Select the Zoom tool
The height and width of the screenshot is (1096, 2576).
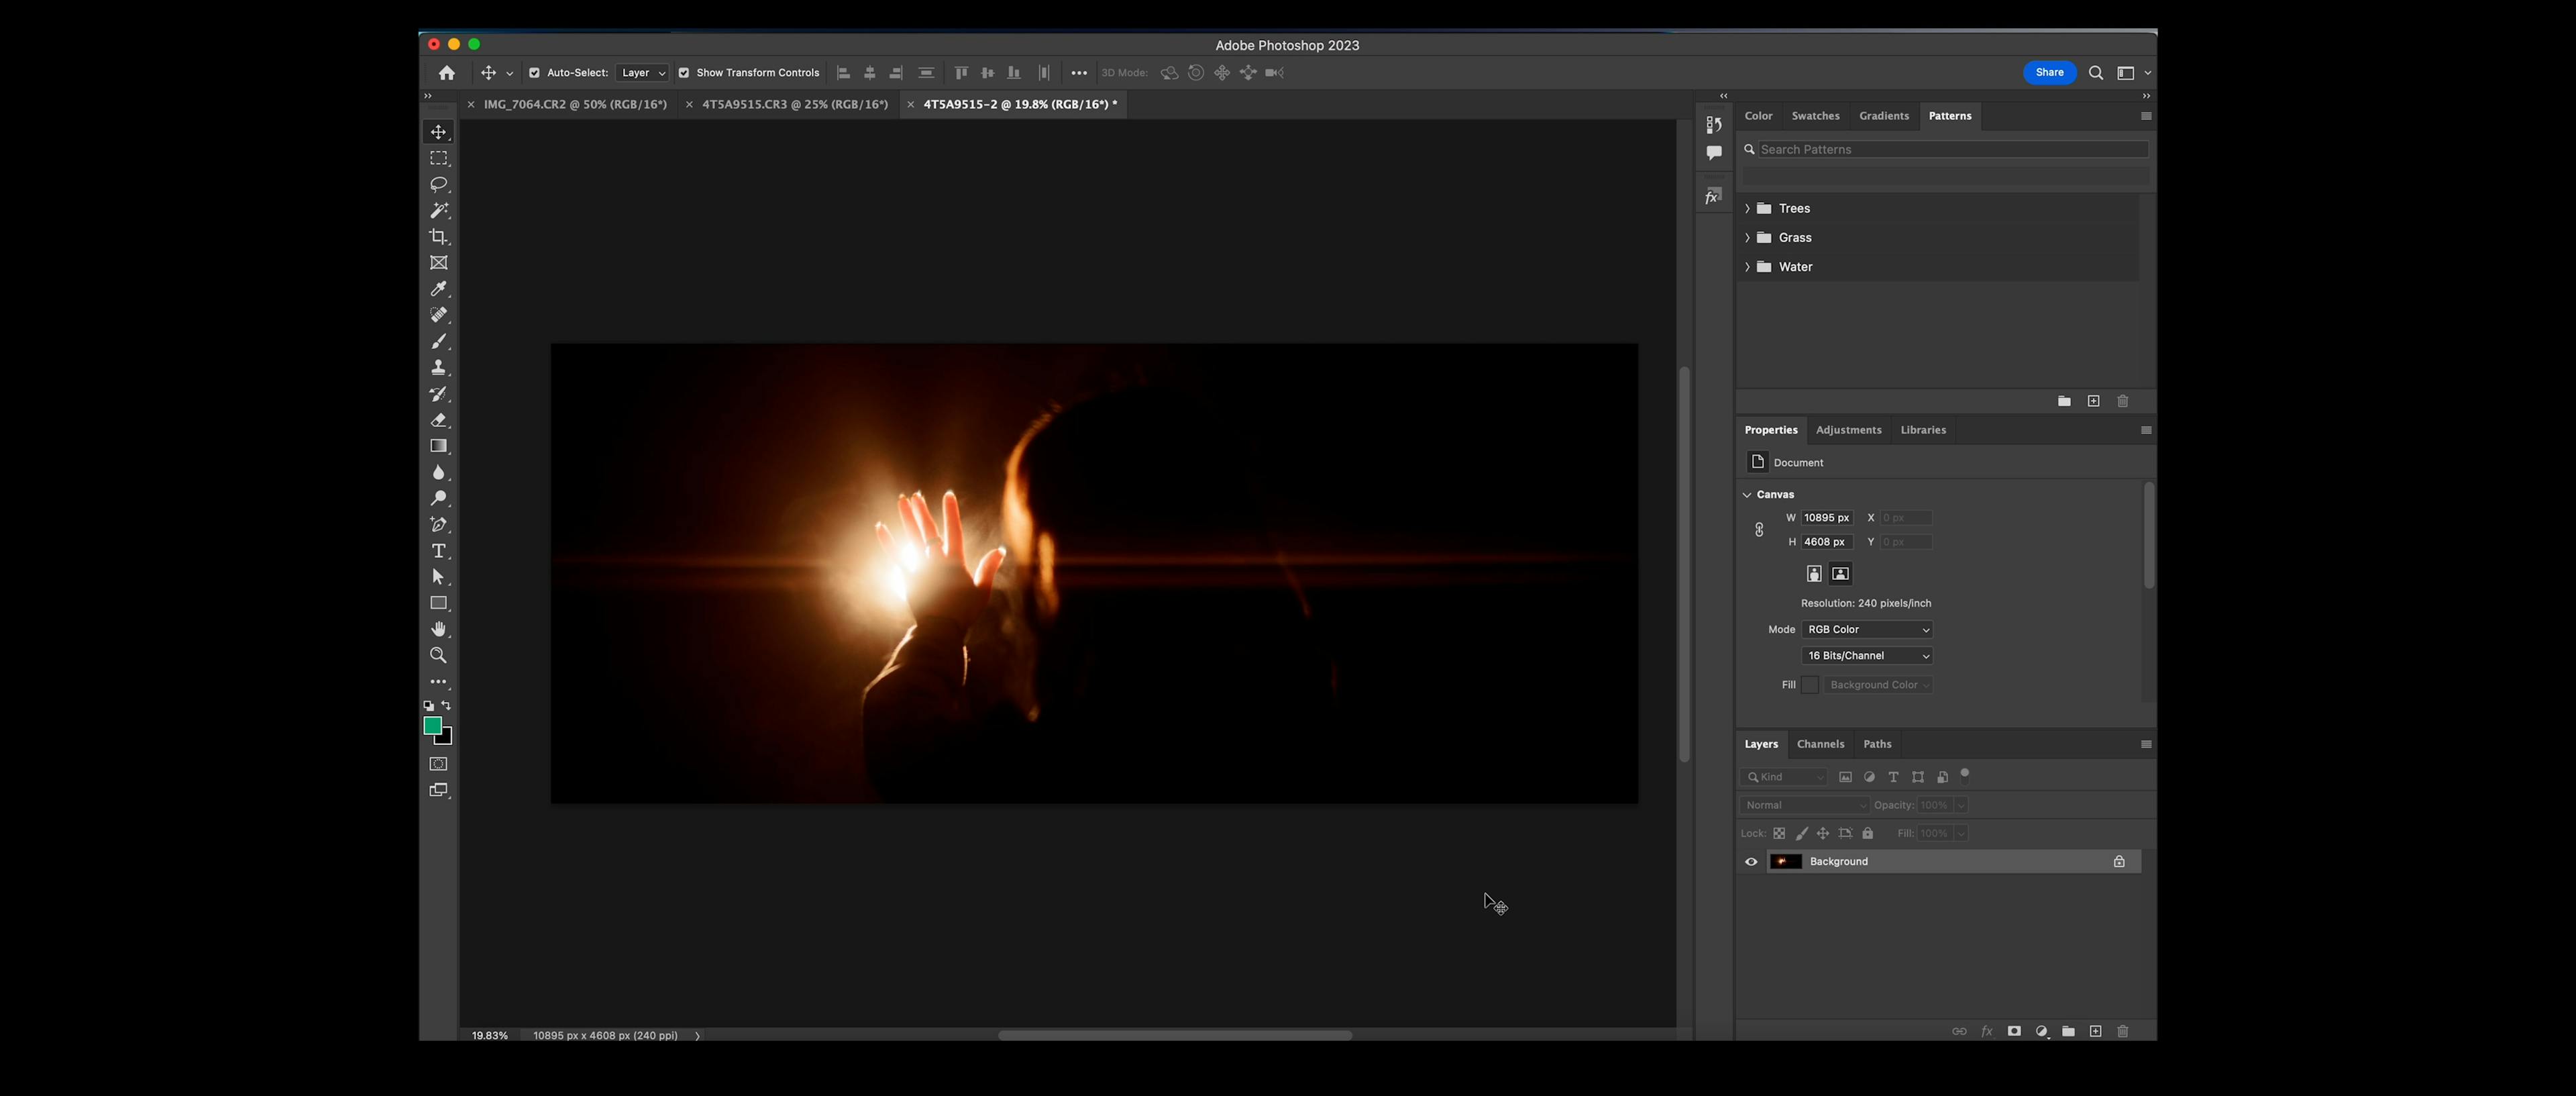(438, 654)
